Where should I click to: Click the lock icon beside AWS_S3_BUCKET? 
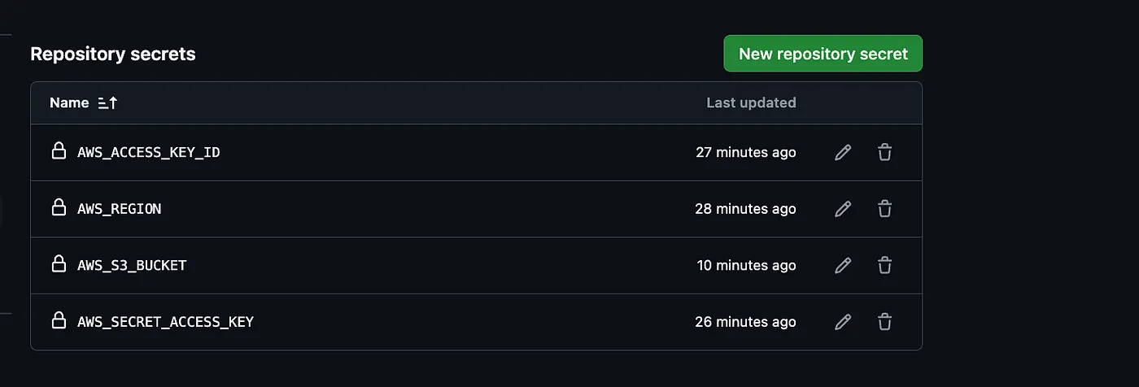coord(59,264)
